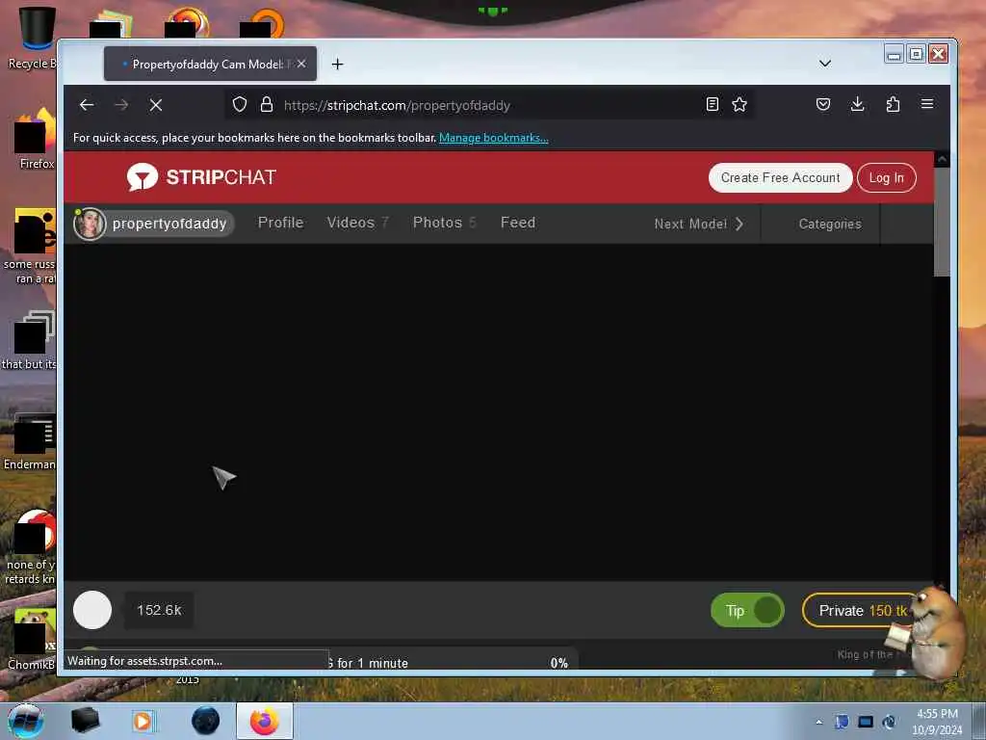Open Firefox hamburger application menu
This screenshot has height=740, width=986.
coord(927,104)
